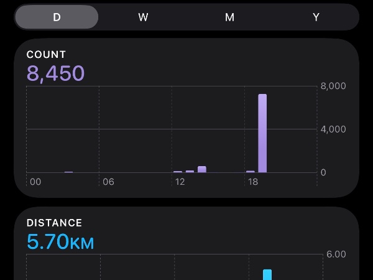373x280 pixels.
Task: Click the 4,000 axis label in count chart
Action: tap(333, 129)
